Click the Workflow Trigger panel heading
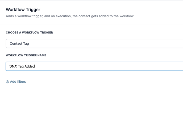183x125 pixels. [x=23, y=10]
